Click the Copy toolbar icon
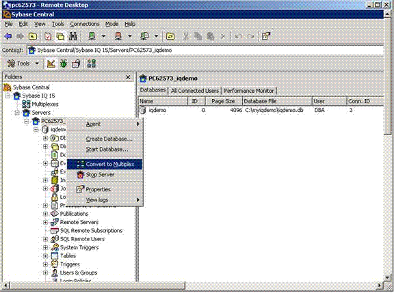Viewport: 394px width, 293px height. pyautogui.click(x=198, y=37)
